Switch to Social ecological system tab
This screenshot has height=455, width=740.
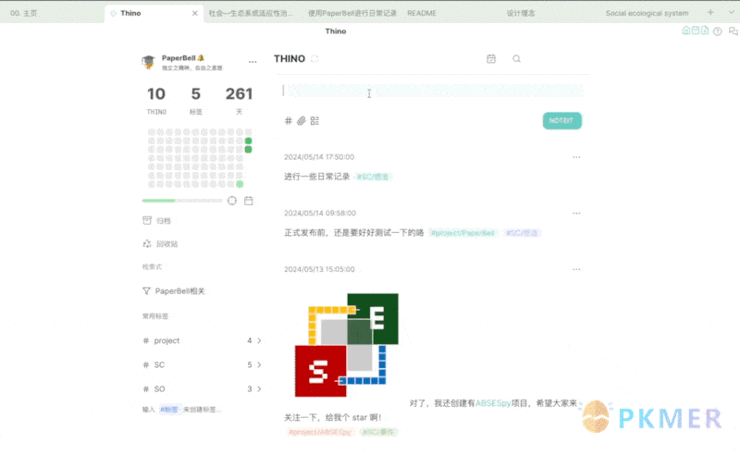pos(647,13)
